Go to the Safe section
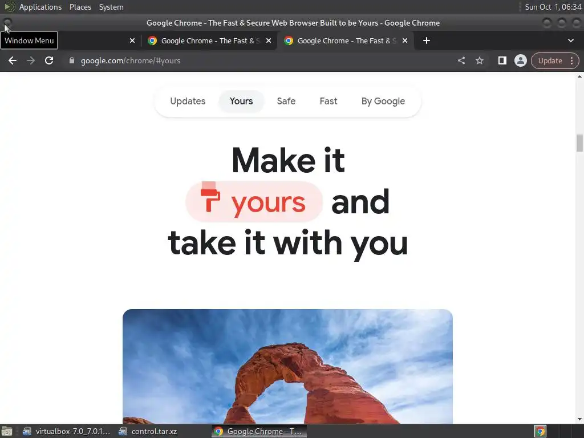 [286, 102]
